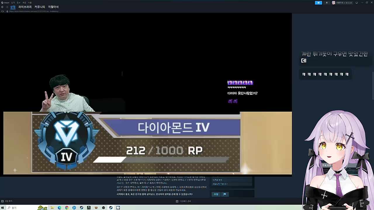Click the taskbar 찾기 search box
The width and height of the screenshot is (374, 210).
[x=26, y=208]
